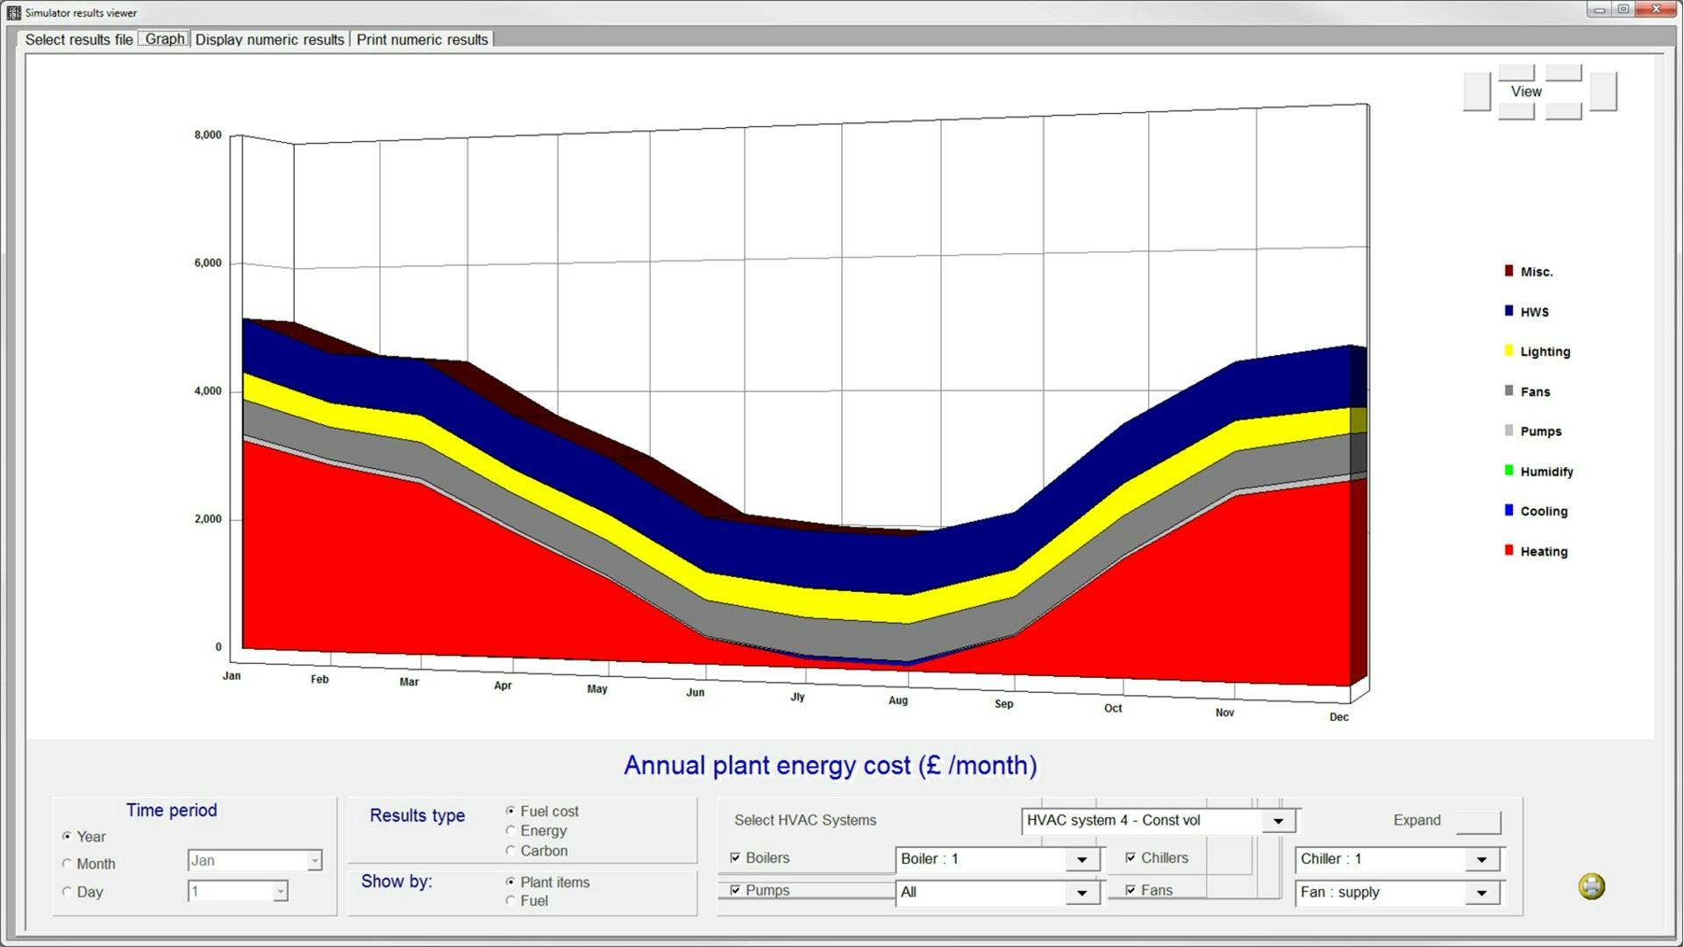
Task: Open the Fan : supply dropdown
Action: [1481, 894]
